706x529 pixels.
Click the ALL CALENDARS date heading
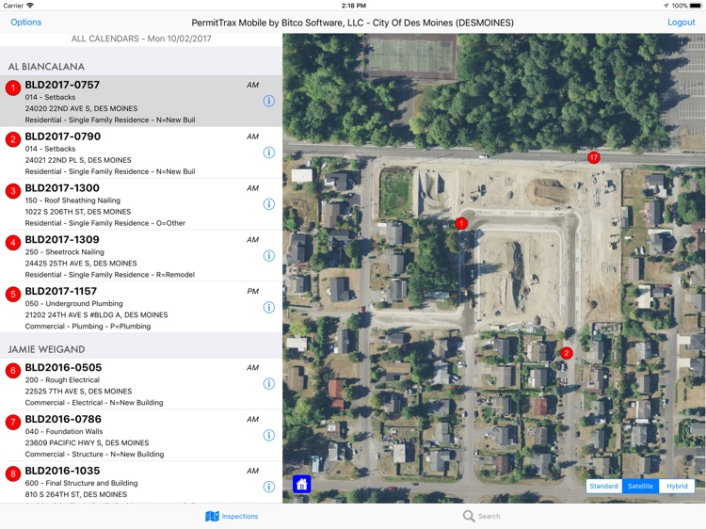click(141, 39)
